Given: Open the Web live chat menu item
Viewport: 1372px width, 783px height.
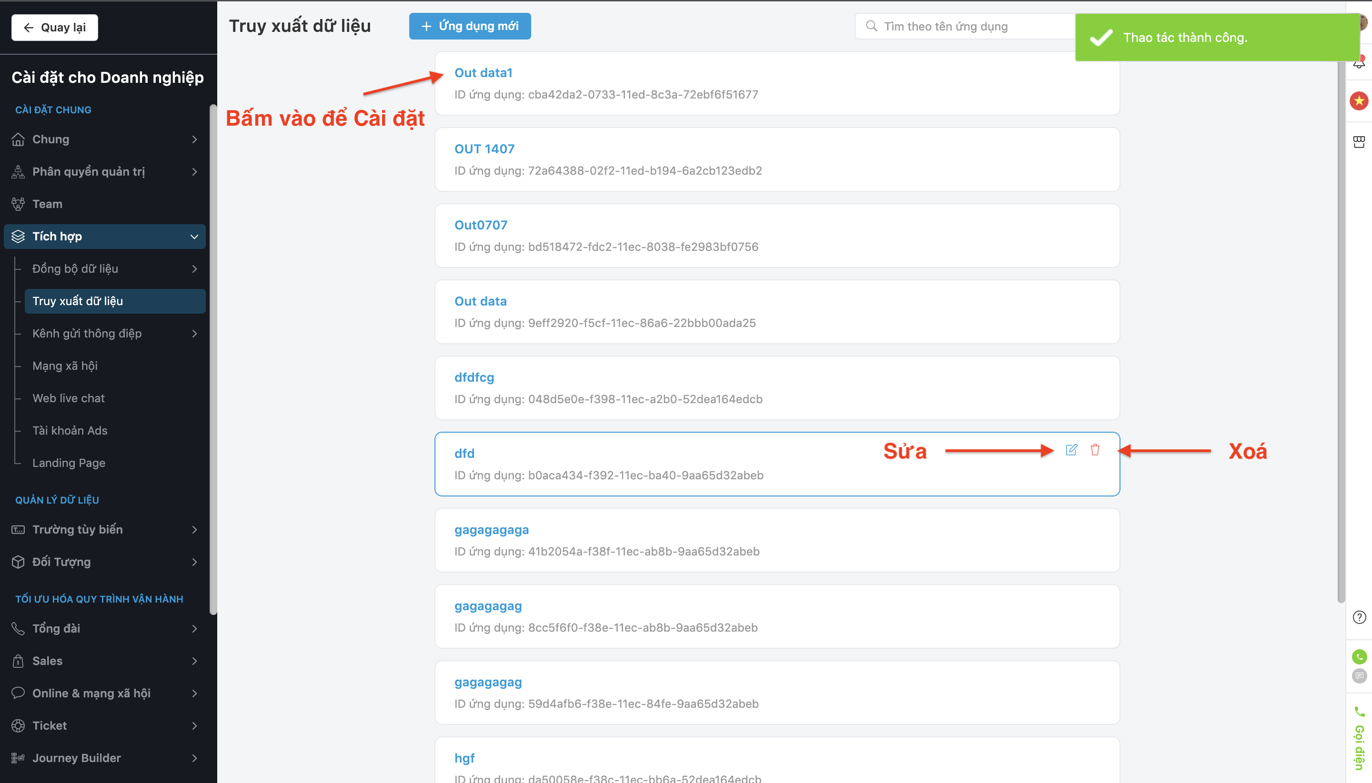Looking at the screenshot, I should (68, 398).
